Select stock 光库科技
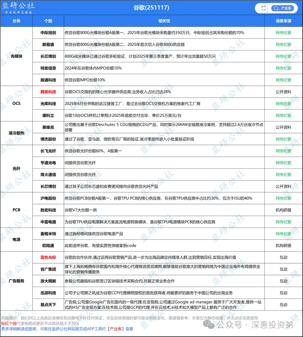 coord(48,104)
